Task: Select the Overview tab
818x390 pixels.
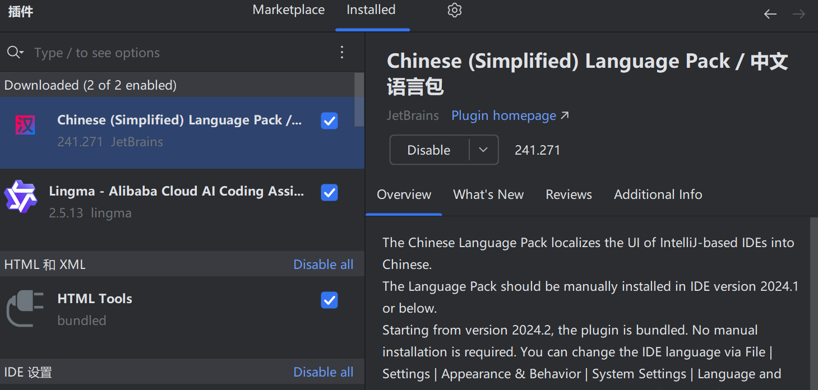Action: click(x=404, y=194)
